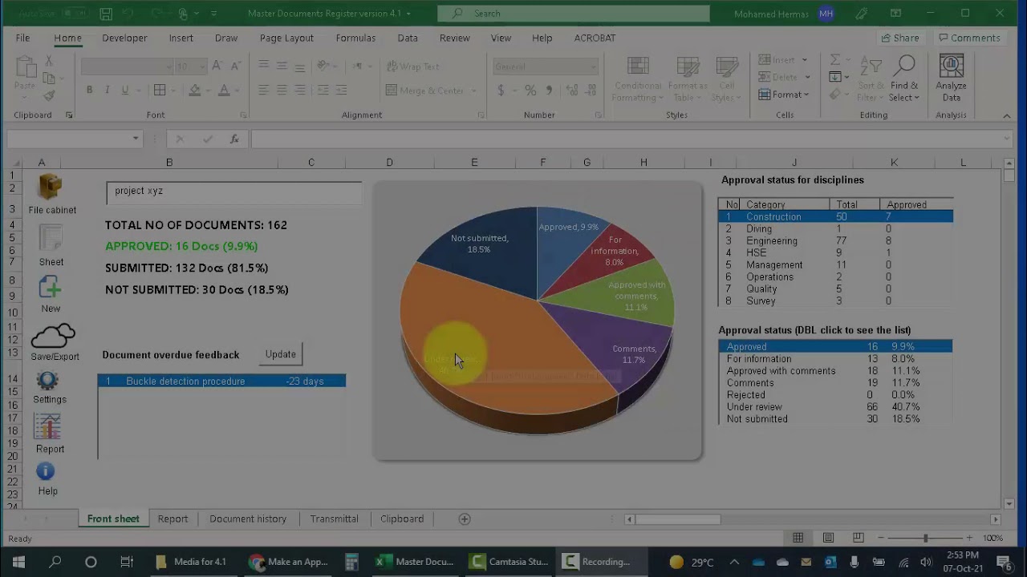The image size is (1027, 577).
Task: Click Sort & Filter icon
Action: coord(871,79)
